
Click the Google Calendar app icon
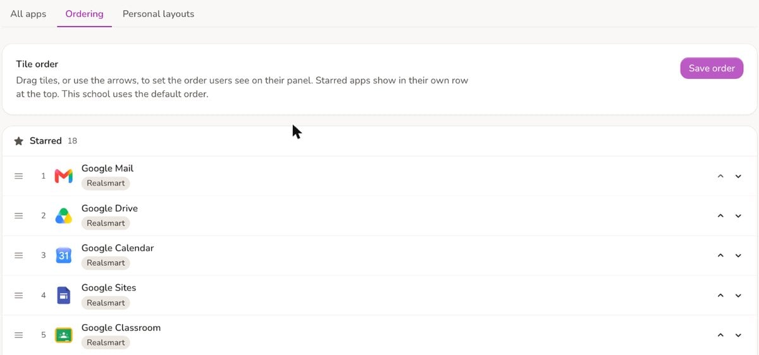coord(63,256)
